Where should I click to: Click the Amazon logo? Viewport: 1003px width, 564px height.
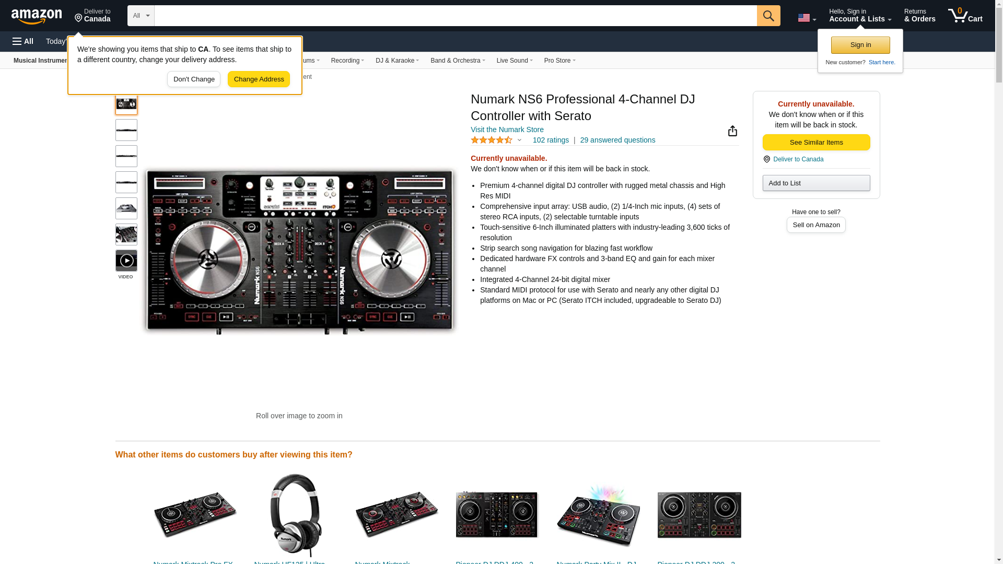37,16
